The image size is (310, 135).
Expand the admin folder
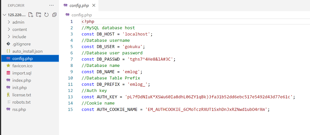click(18, 22)
